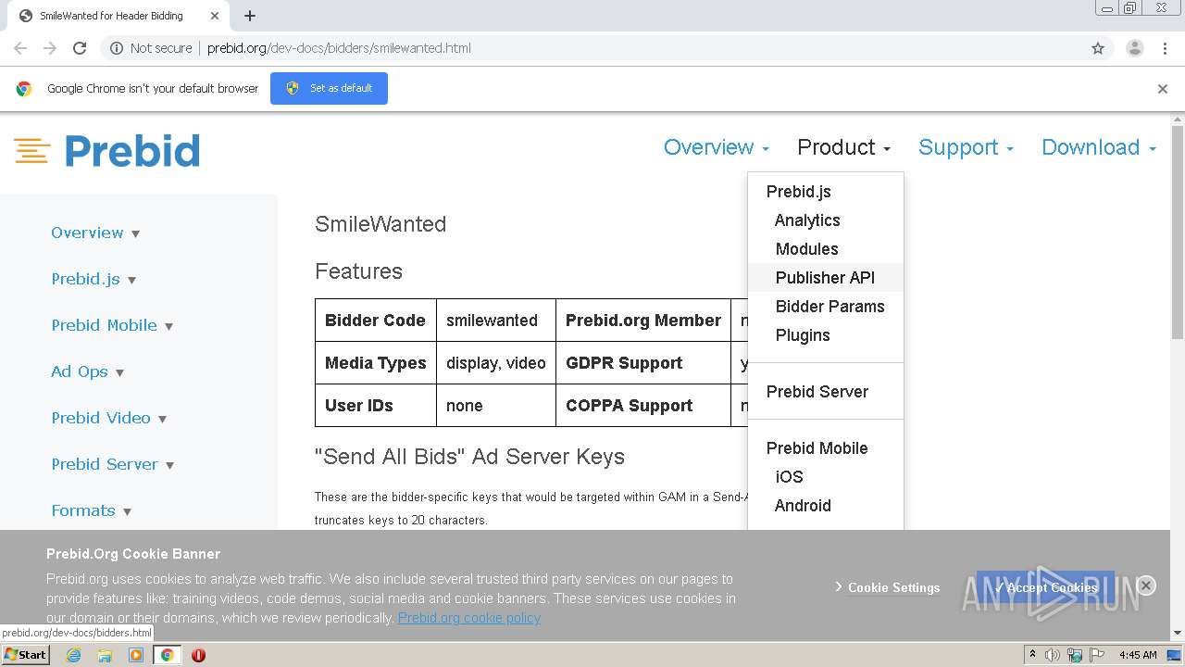Screen dimensions: 1185x667
Task: Expand Prebid Mobile in the left sidebar
Action: point(112,325)
